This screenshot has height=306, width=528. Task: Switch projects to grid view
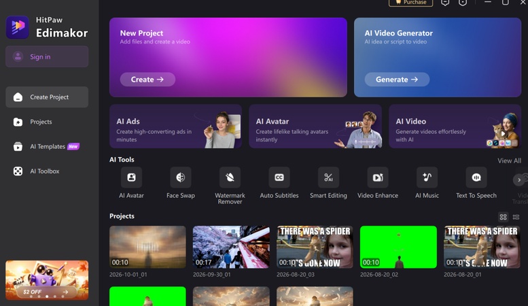[503, 217]
